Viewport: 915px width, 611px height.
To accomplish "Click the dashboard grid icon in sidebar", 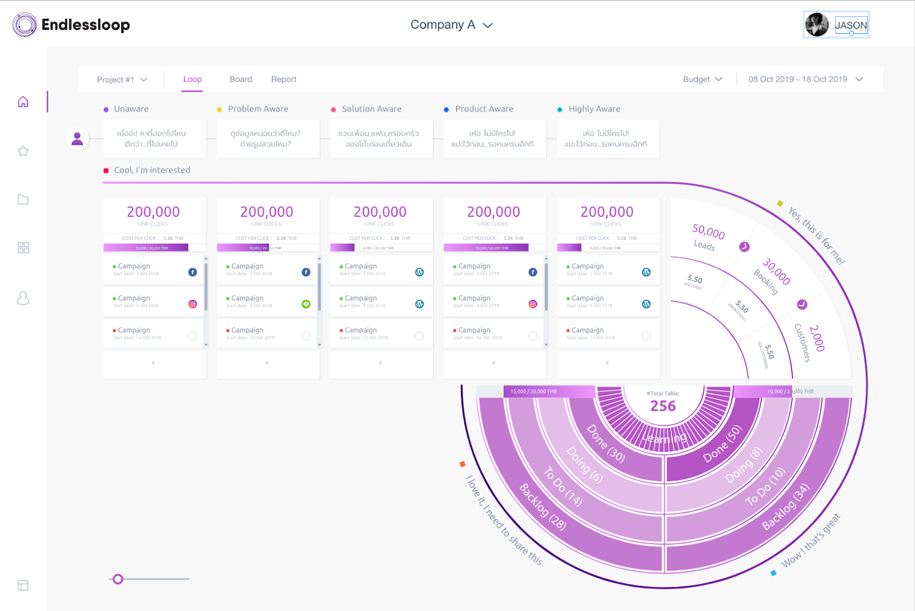I will (23, 248).
